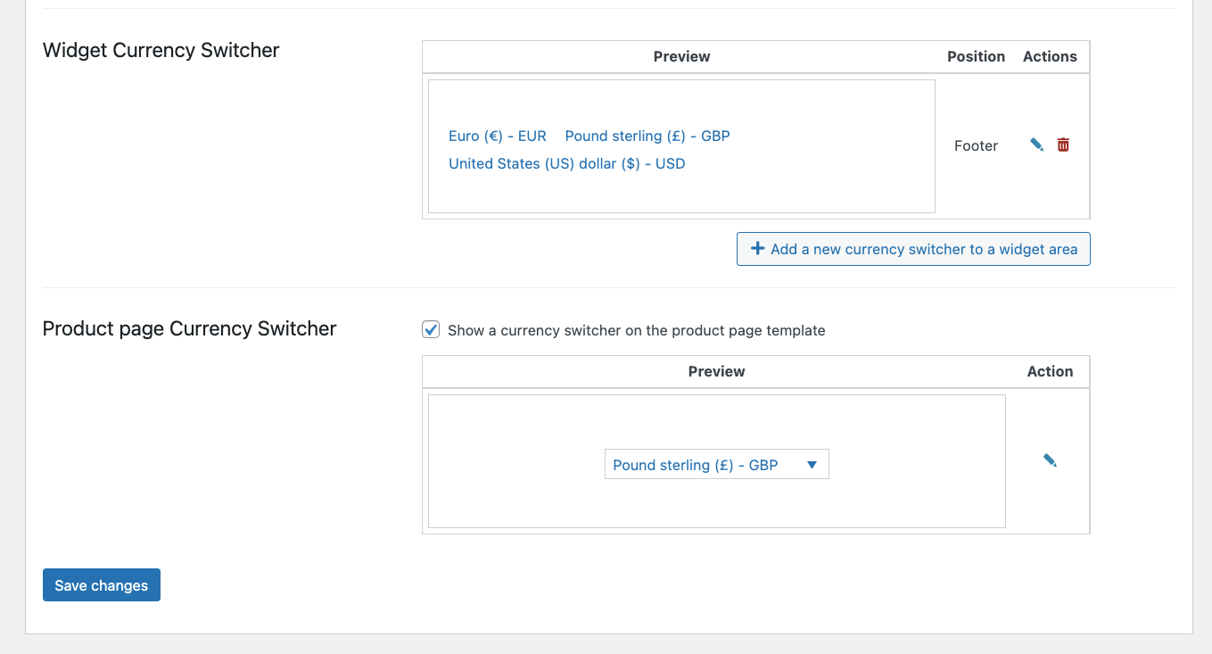Click the Position column header
Screen dimensions: 1212x654
[x=976, y=56]
